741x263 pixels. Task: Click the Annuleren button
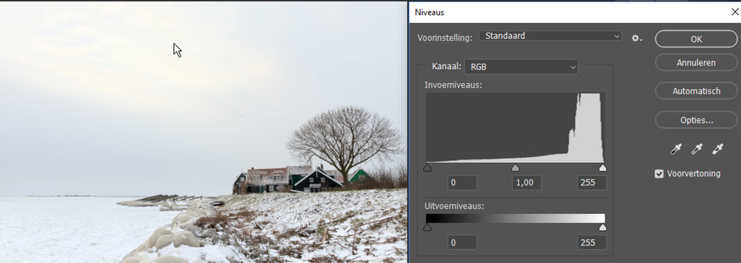click(x=696, y=63)
